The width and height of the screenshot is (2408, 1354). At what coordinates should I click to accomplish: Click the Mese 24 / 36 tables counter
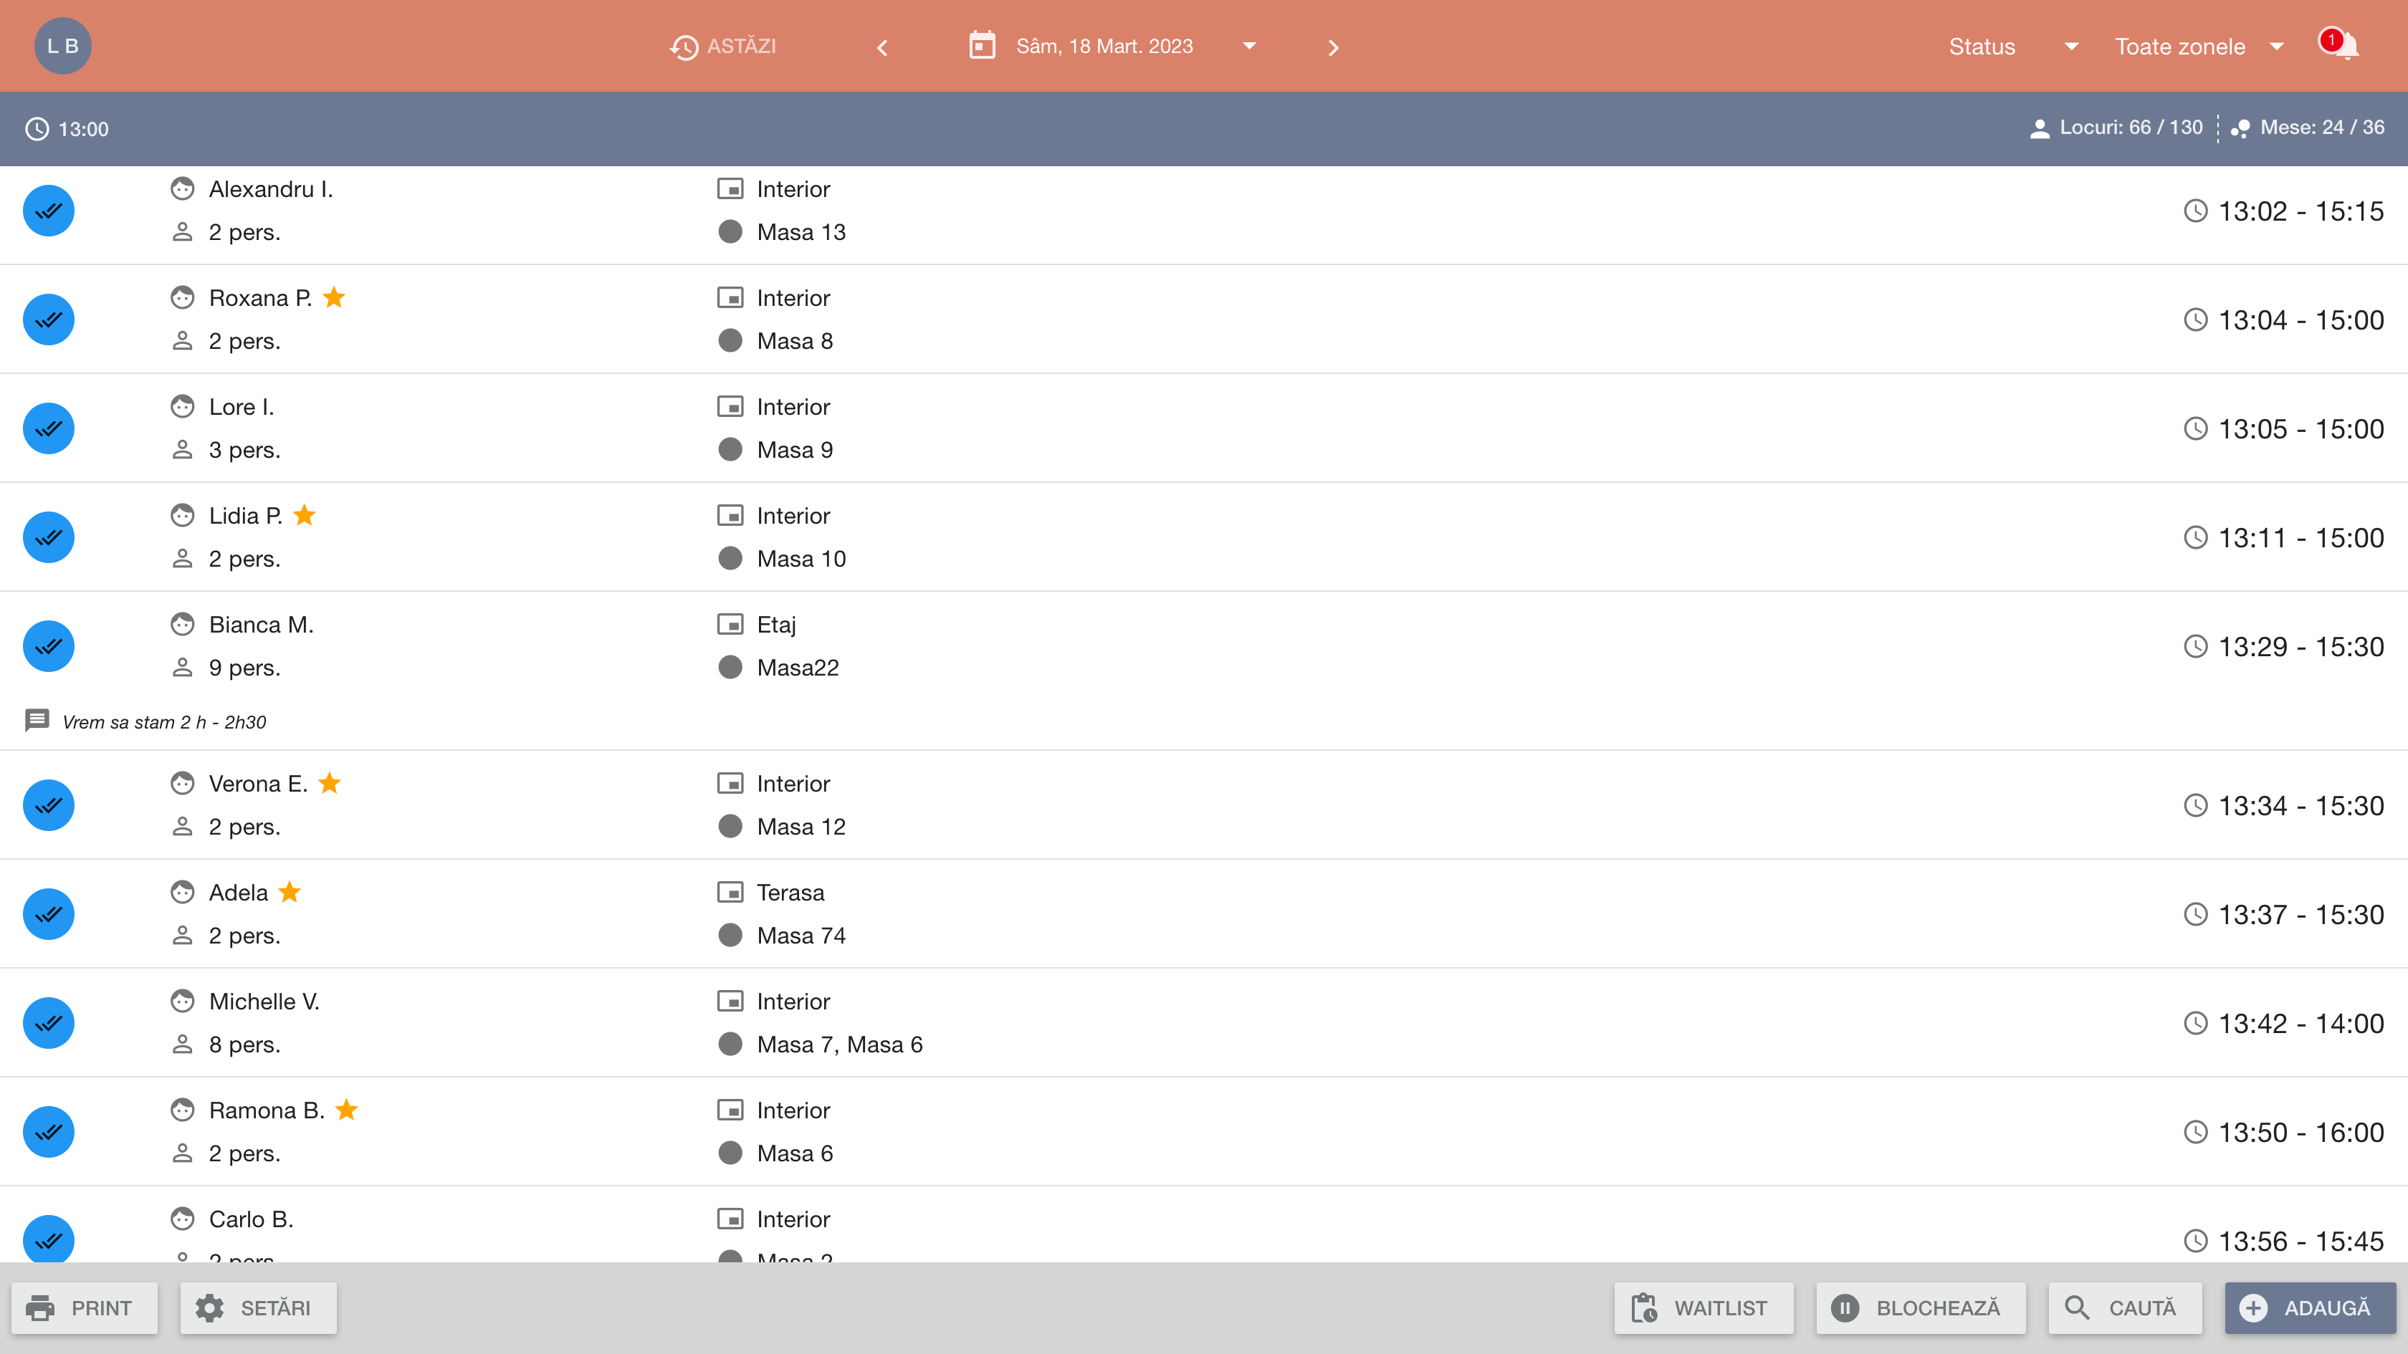(x=2307, y=128)
